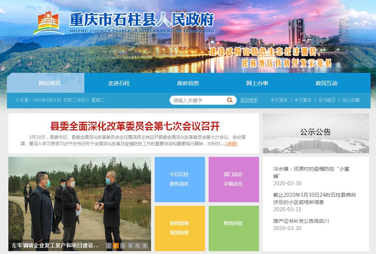The height and width of the screenshot is (254, 376).
Task: Click 新闻微博 in yellow tile
Action: 179,223
